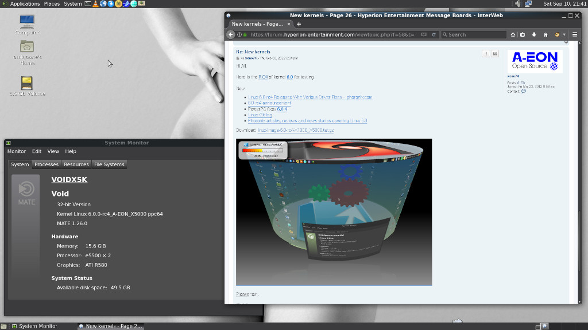Open xeno74 author link in the post byline
This screenshot has height=330, width=588.
251,58
